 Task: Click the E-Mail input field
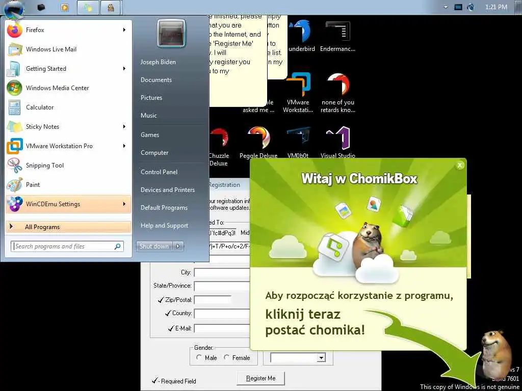(222, 328)
